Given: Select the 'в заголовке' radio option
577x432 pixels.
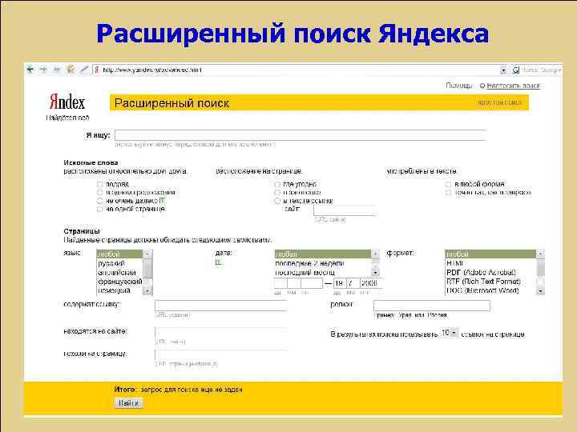Looking at the screenshot, I should 277,193.
